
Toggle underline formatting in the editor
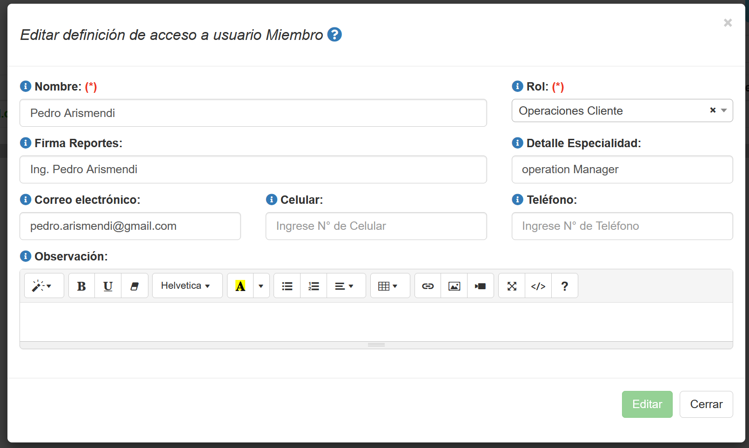click(x=108, y=286)
